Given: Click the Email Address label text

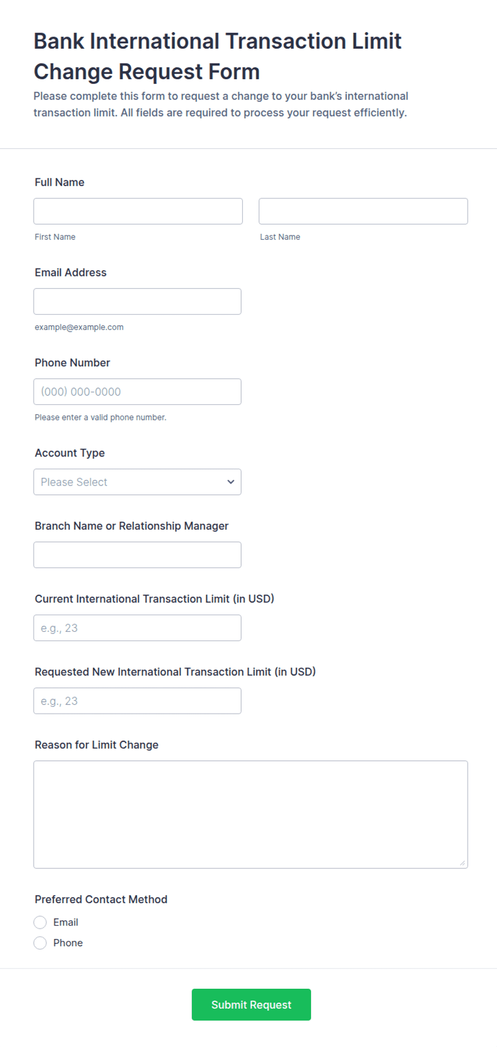Looking at the screenshot, I should (x=71, y=272).
